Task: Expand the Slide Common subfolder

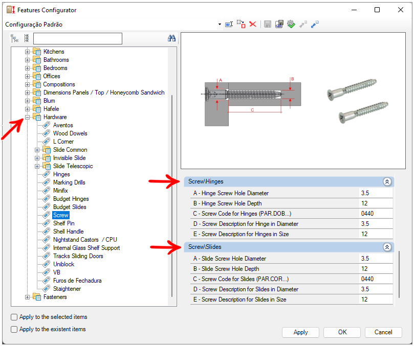Action: 37,150
